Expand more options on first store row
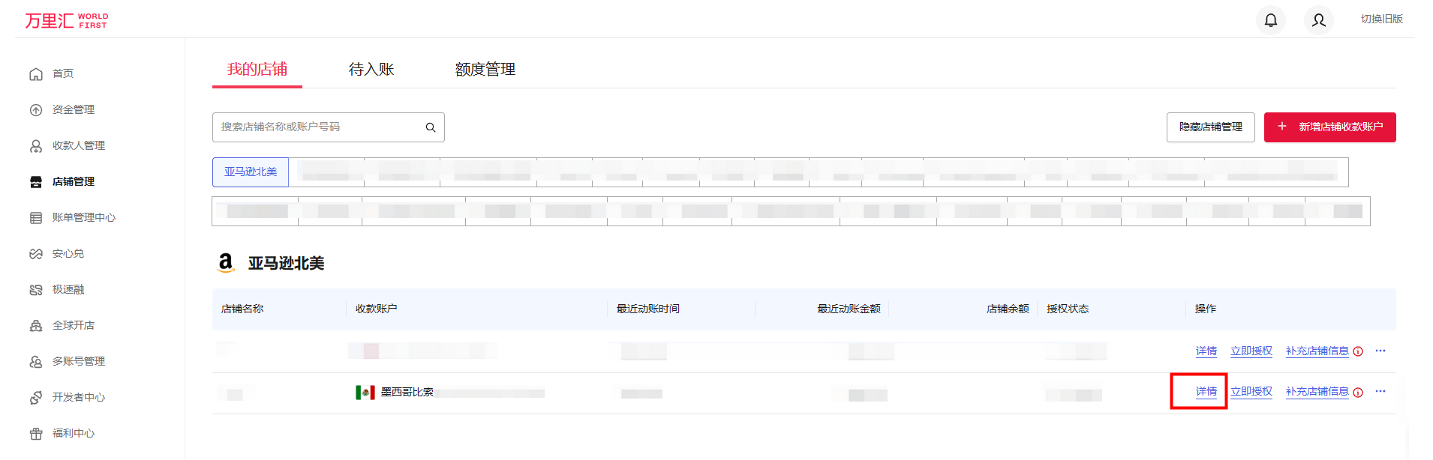Viewport: 1433px width, 460px height. (1380, 351)
